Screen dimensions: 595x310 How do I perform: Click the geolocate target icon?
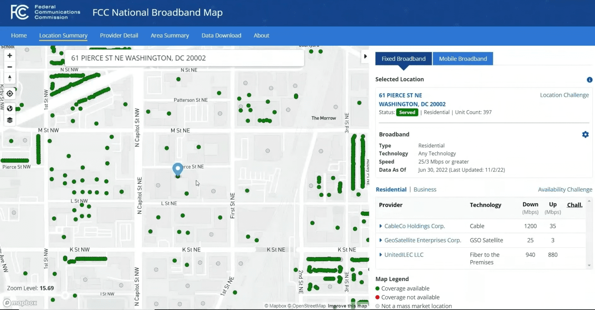(x=10, y=94)
